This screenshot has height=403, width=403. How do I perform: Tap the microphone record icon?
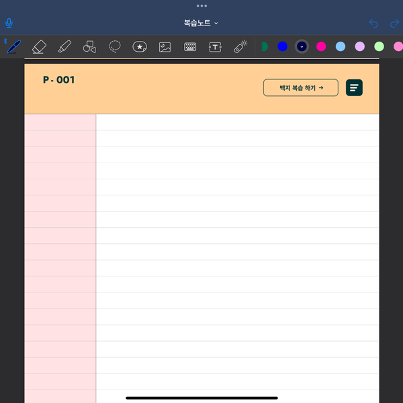point(9,23)
